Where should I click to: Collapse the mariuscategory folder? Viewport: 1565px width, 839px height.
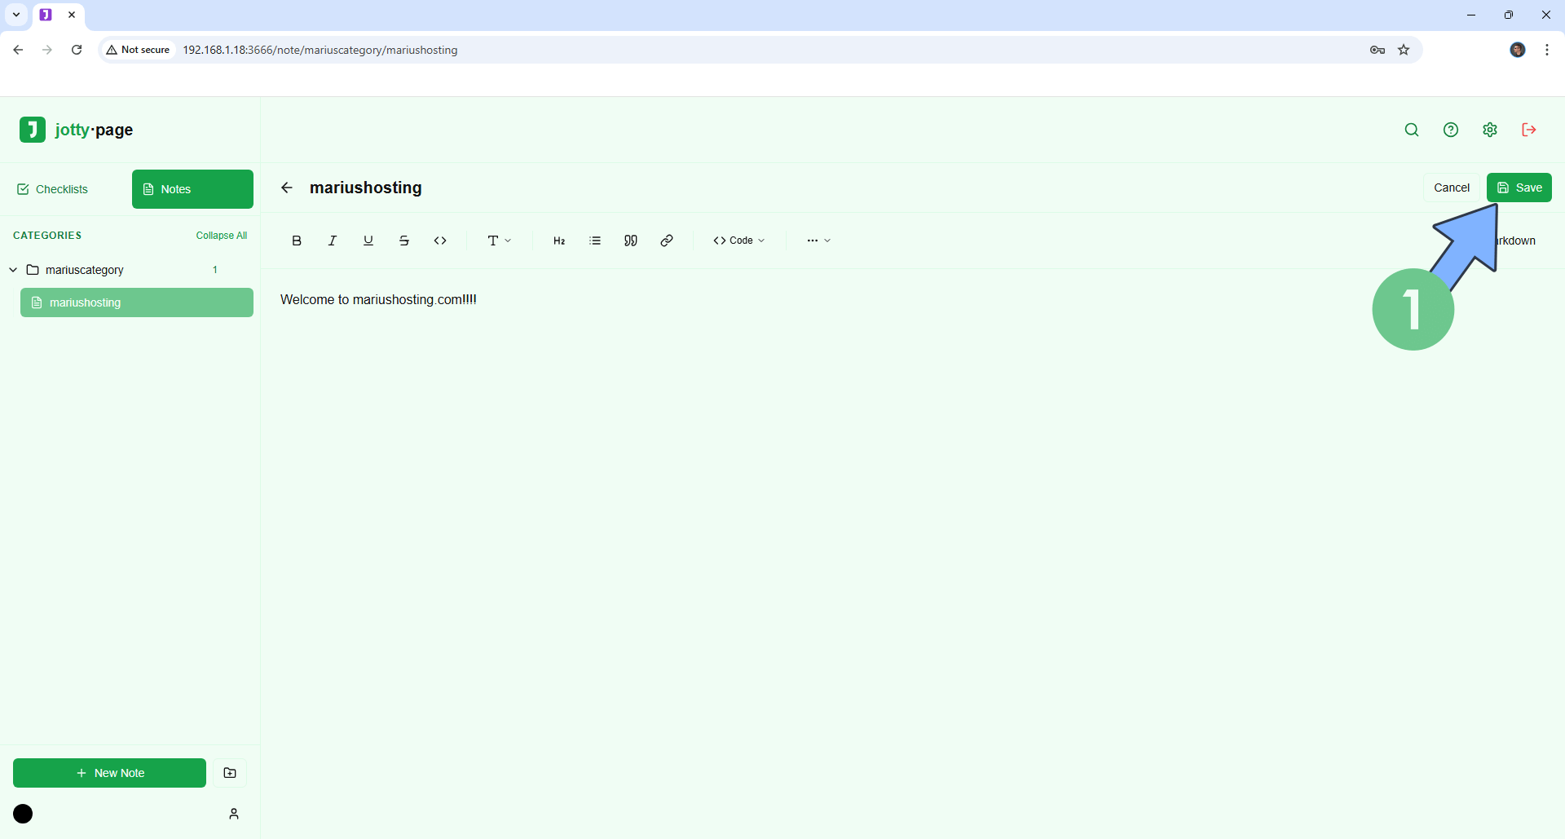click(13, 270)
